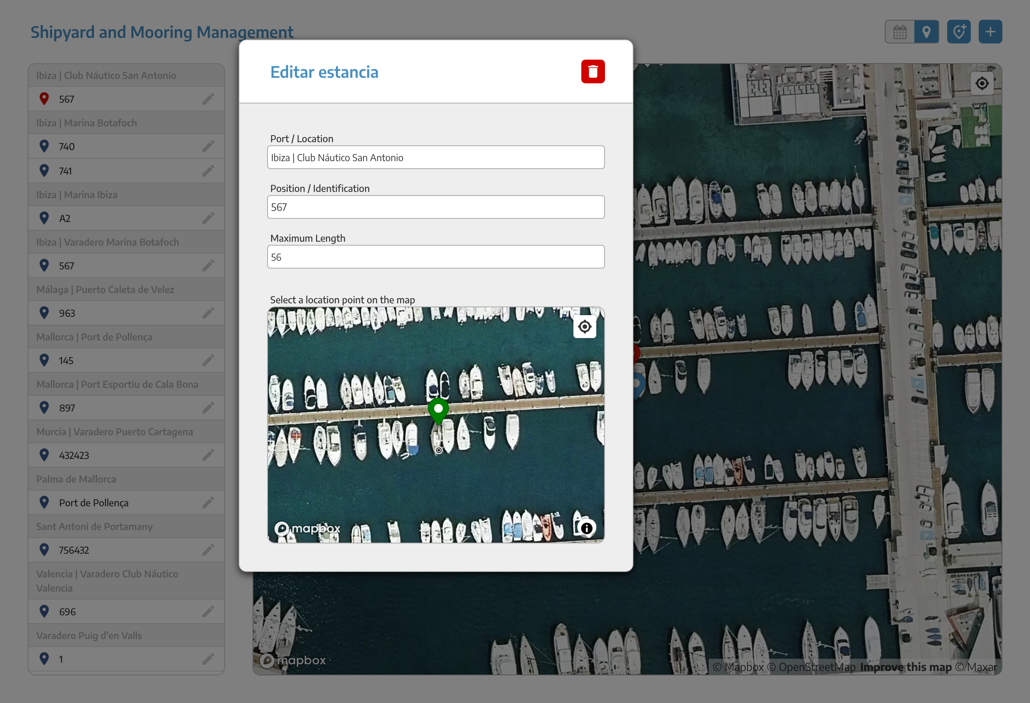The image size is (1030, 703).
Task: Select 'Mallorca | Port Esportiu de Cala Bona' header
Action: (x=126, y=385)
